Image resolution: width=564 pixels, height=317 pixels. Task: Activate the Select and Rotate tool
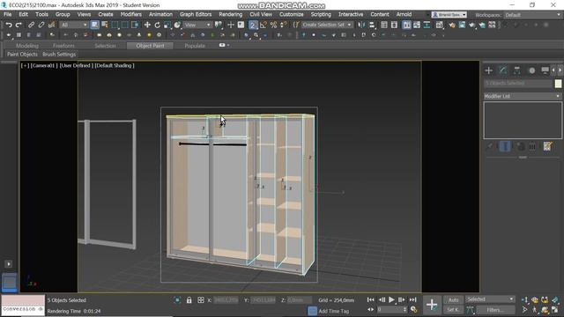coord(157,25)
